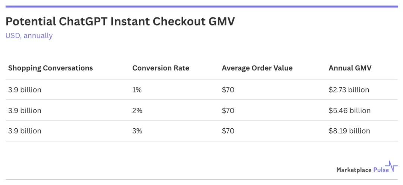Click the Potential ChatGPT Instant Checkout GMV title
The height and width of the screenshot is (185, 403).
[120, 22]
